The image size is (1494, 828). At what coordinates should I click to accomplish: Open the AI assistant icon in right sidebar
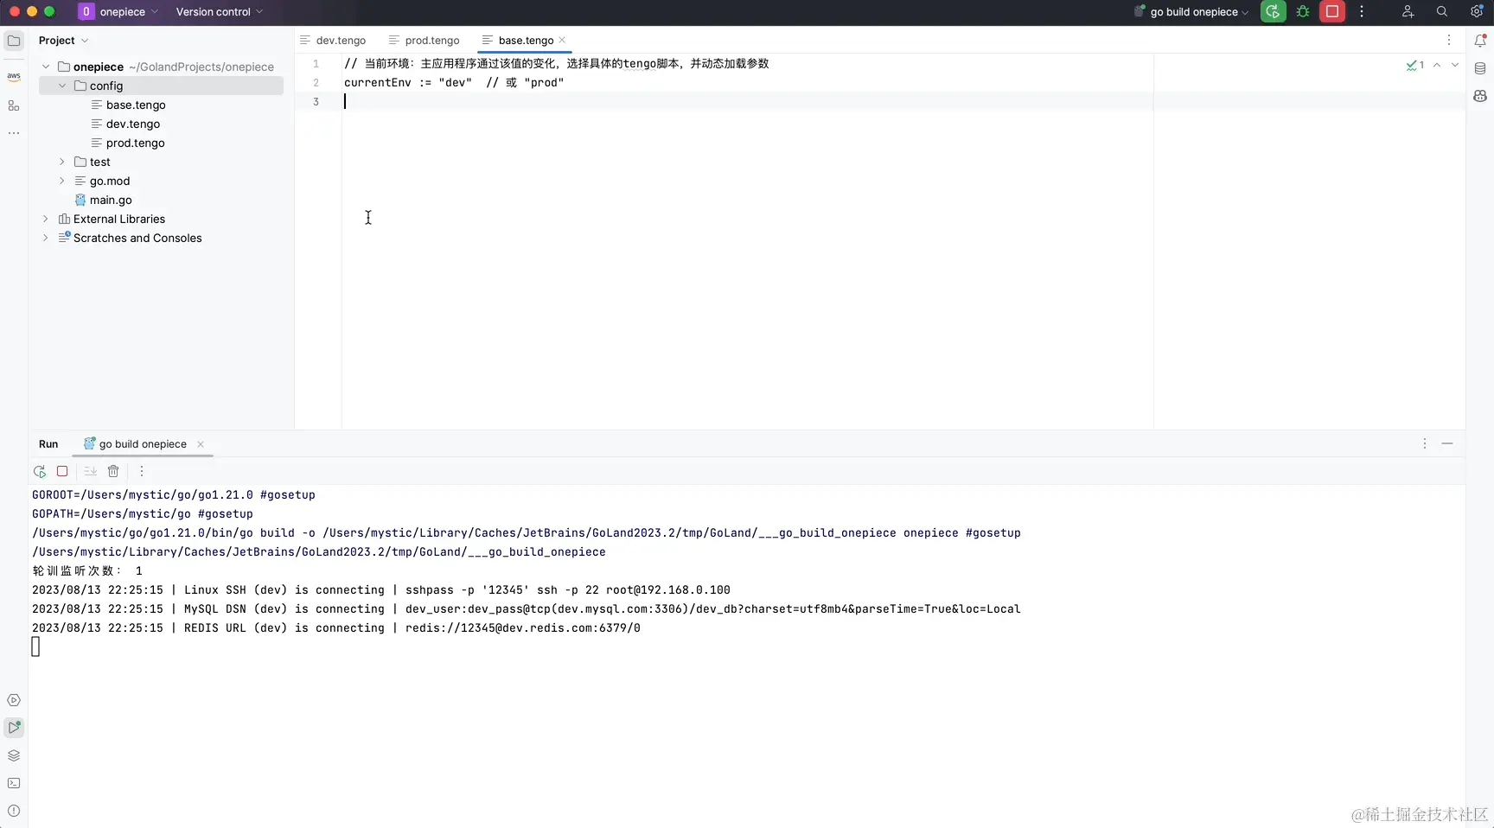coord(1480,96)
